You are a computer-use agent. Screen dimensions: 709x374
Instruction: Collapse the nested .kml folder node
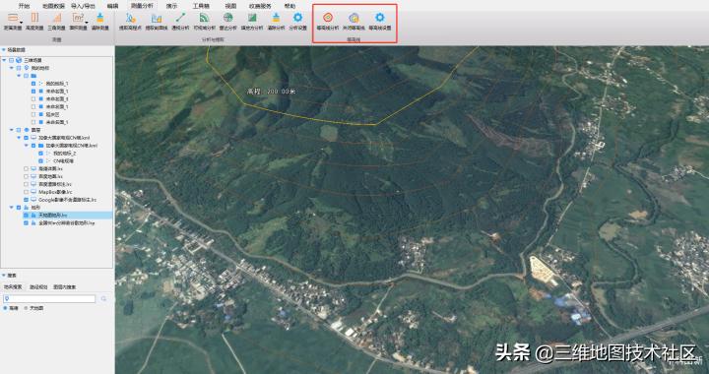tap(26, 146)
